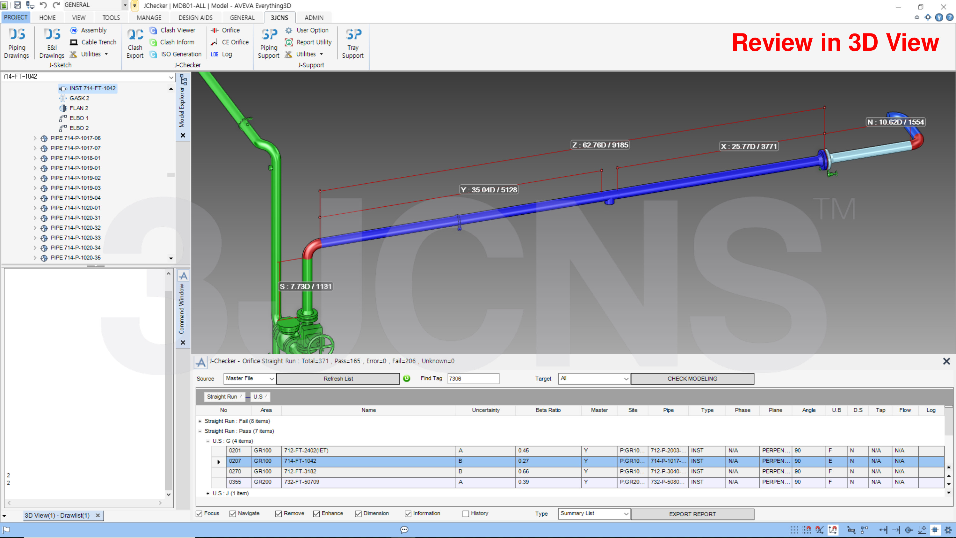The width and height of the screenshot is (956, 538).
Task: Open Cable Trench tool
Action: point(93,42)
